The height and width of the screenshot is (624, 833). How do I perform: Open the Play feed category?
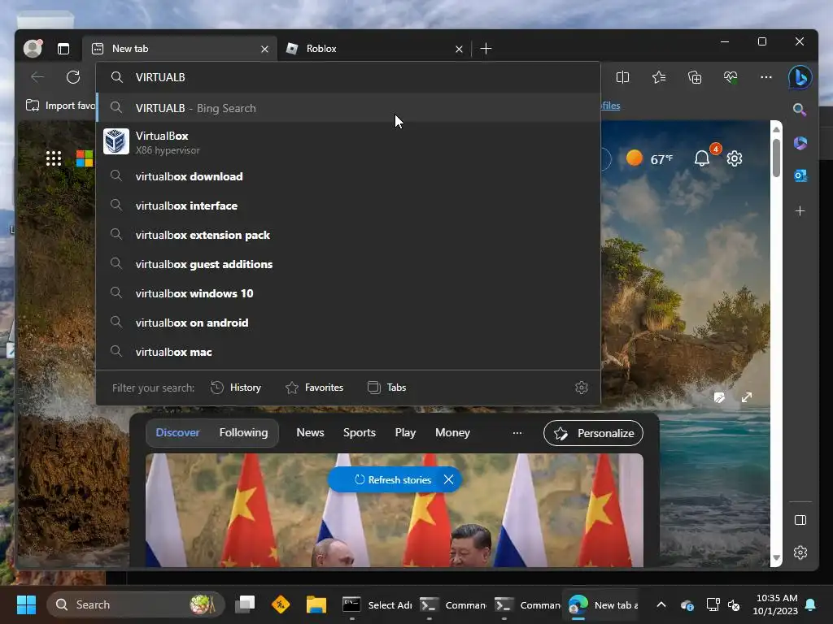[405, 432]
